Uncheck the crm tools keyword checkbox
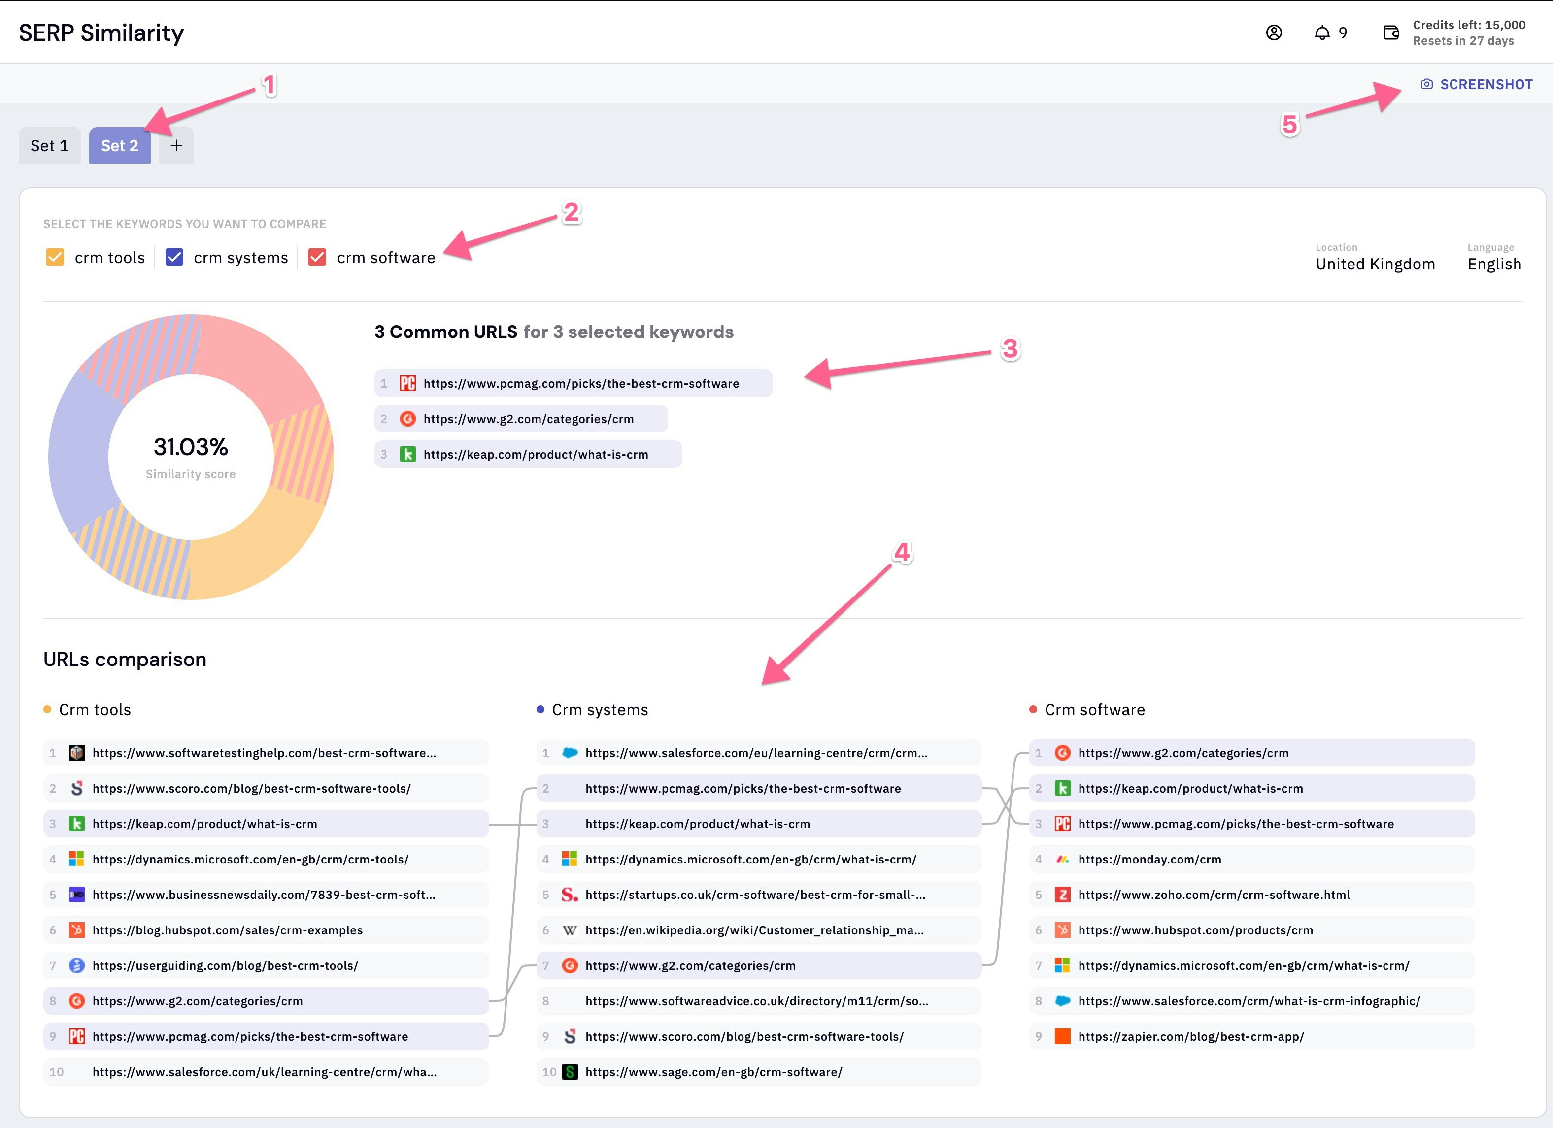 (55, 257)
